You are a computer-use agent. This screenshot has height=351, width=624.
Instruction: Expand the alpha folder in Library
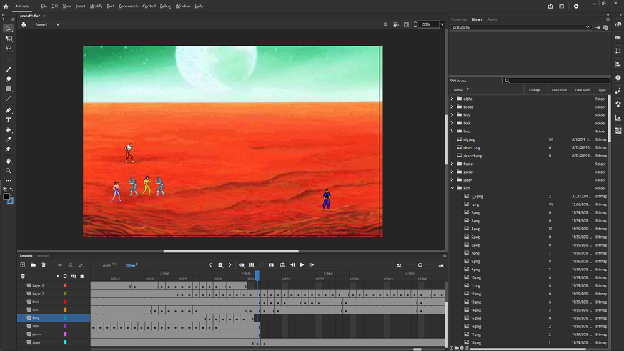coord(452,99)
